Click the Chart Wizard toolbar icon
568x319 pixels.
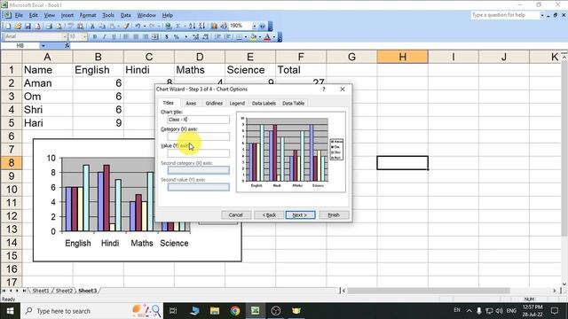coord(214,26)
